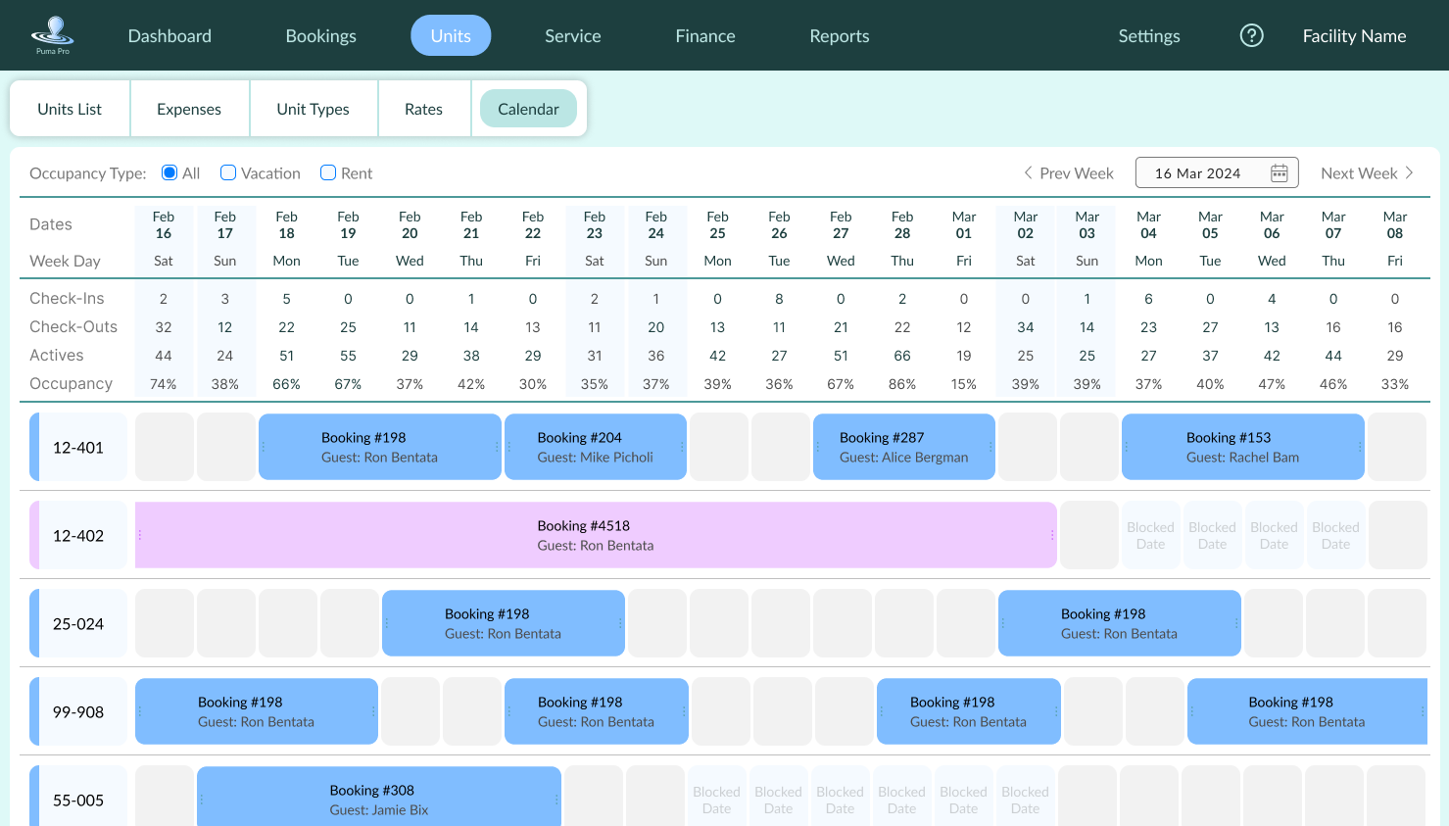The height and width of the screenshot is (826, 1449).
Task: Open the Reports page
Action: [840, 36]
